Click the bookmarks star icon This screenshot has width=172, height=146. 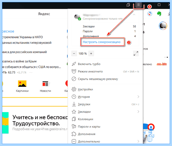74,112
